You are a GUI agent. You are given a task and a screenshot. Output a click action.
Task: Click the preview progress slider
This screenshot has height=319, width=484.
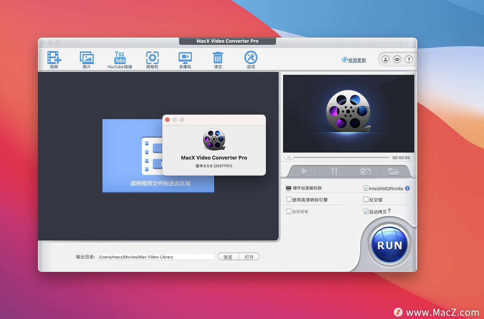337,157
